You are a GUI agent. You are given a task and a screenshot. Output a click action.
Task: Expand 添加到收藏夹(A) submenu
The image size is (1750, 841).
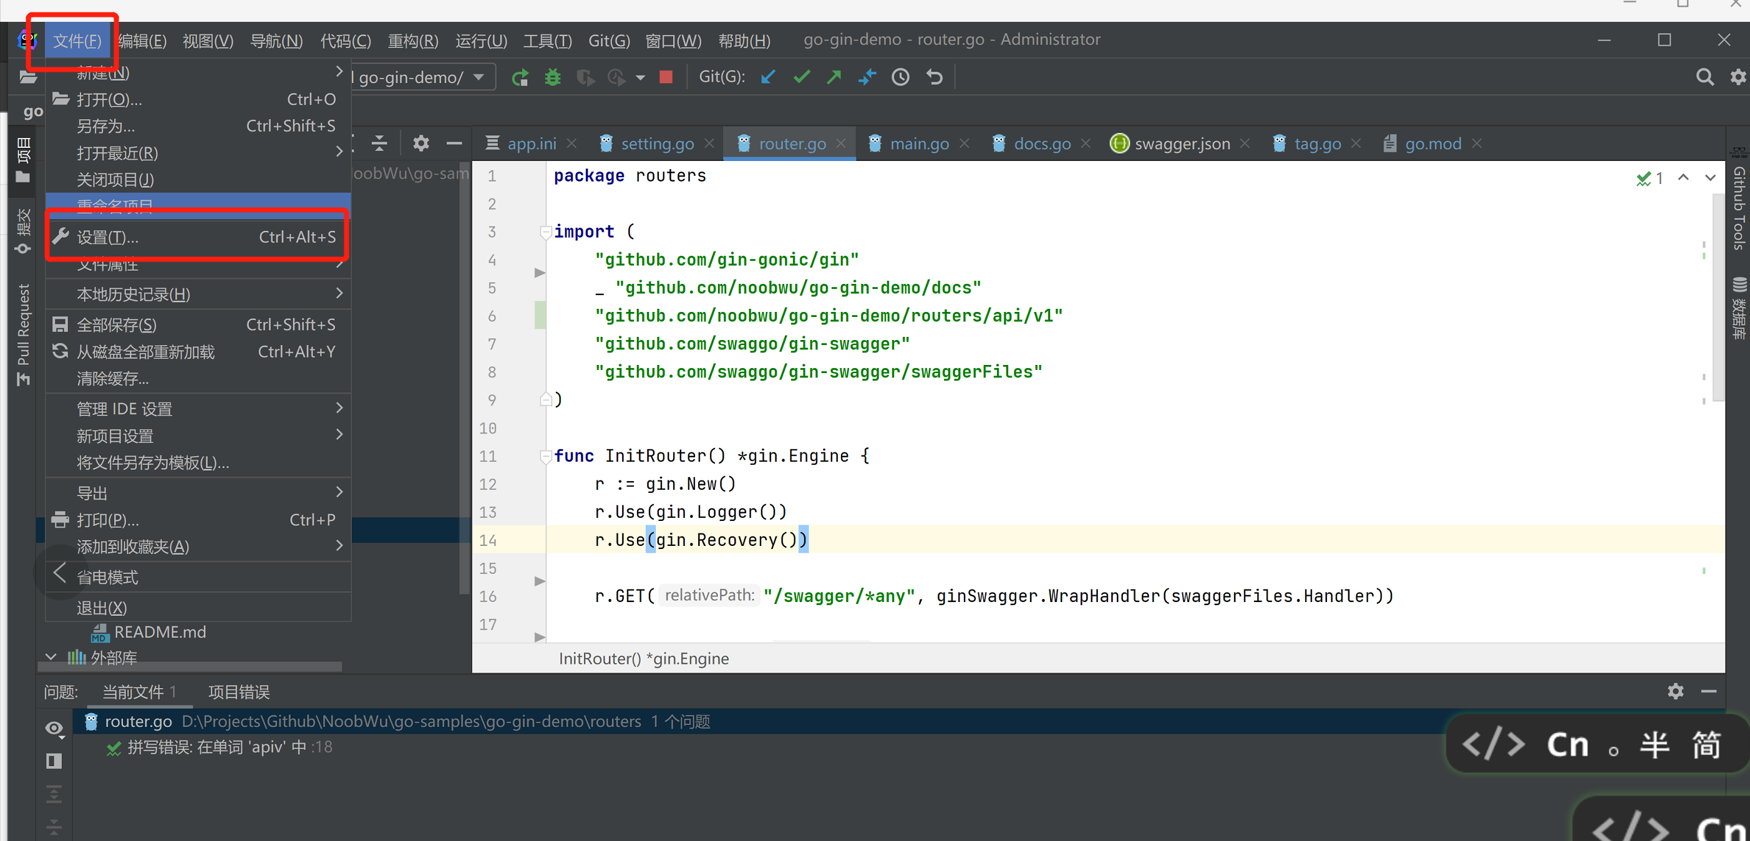click(198, 546)
